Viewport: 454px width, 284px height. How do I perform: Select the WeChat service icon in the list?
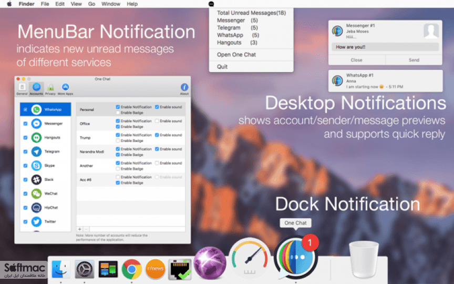tap(36, 194)
